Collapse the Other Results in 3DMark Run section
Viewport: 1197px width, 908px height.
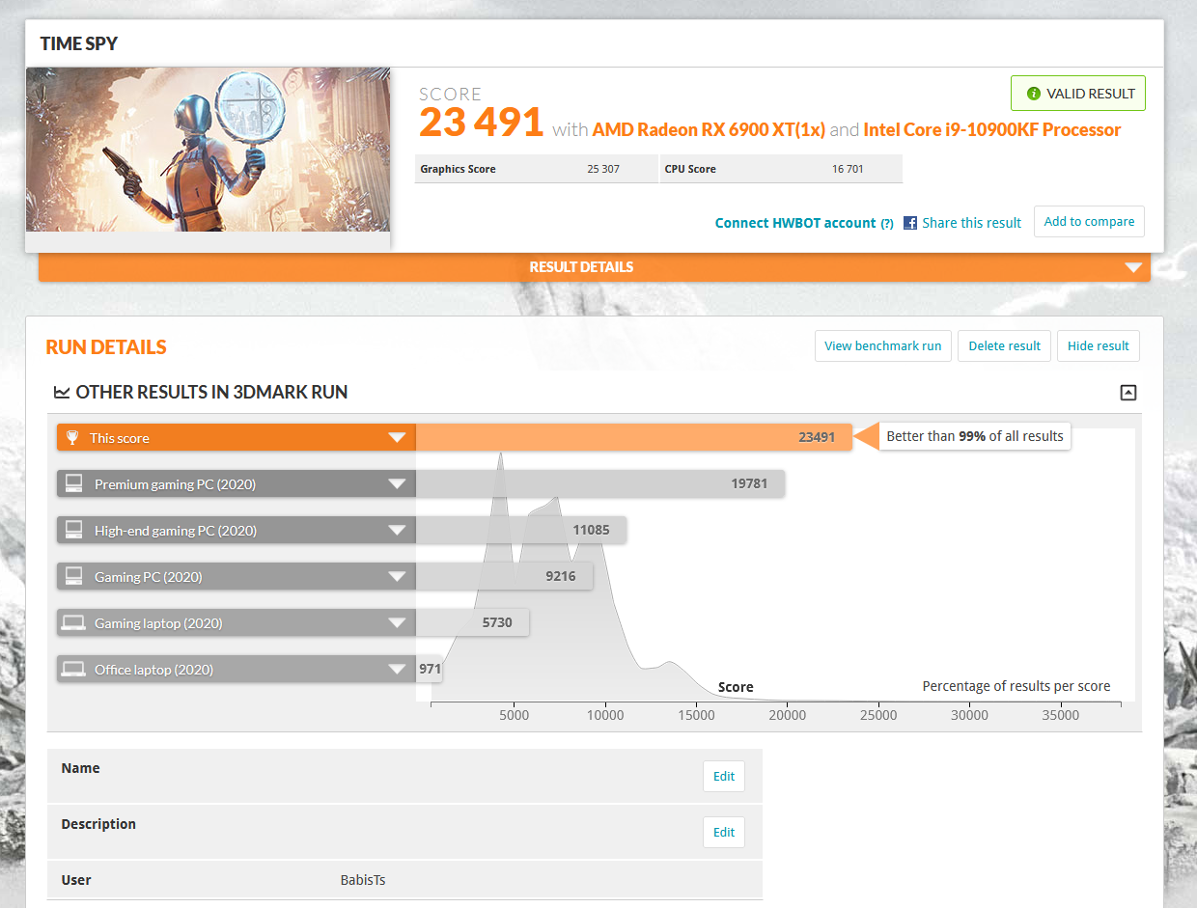(1128, 393)
